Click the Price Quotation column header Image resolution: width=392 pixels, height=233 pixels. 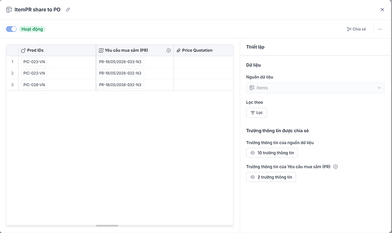click(x=203, y=50)
